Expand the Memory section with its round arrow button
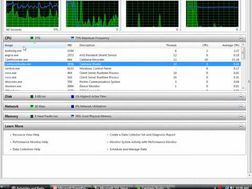This screenshot has width=252, height=189. tap(241, 117)
